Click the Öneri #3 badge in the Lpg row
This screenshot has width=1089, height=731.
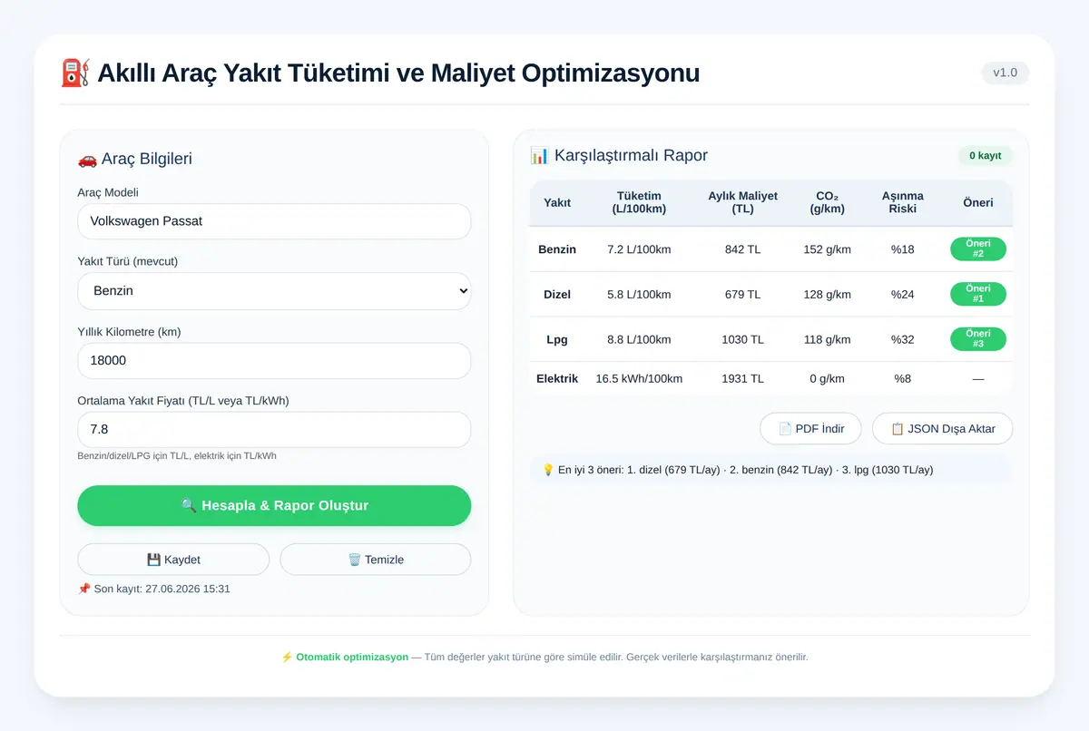point(978,339)
